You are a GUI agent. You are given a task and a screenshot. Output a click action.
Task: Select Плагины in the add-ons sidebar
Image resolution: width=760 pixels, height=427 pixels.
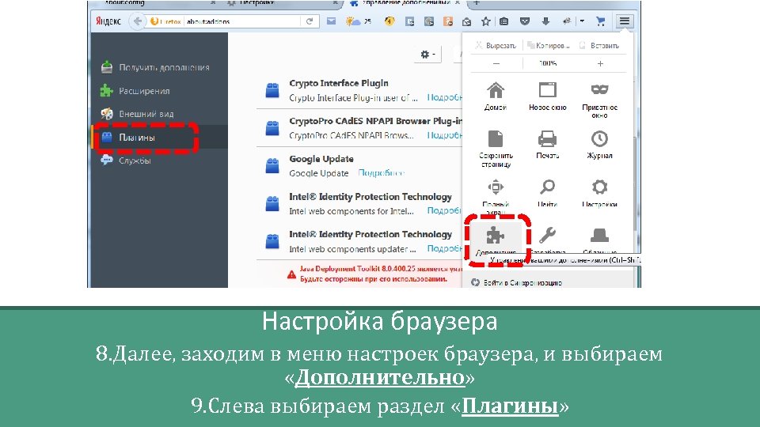pyautogui.click(x=159, y=137)
